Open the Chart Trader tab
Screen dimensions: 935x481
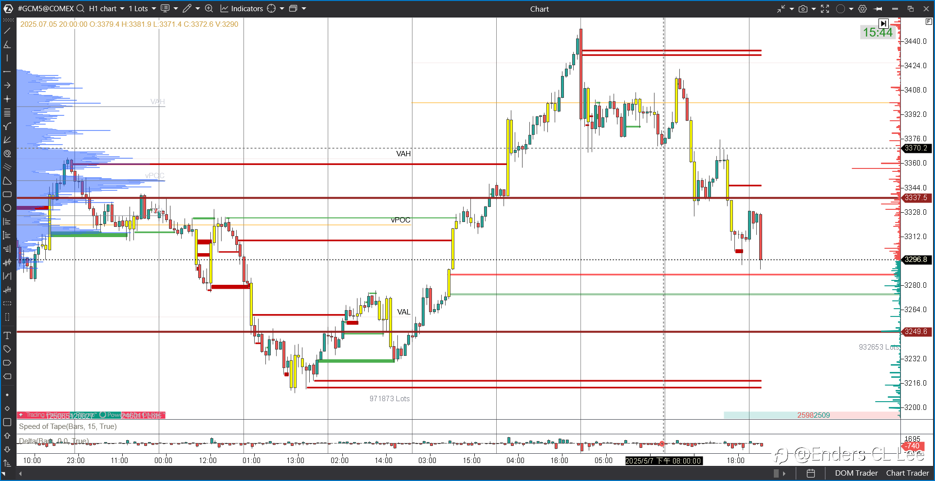coord(907,473)
